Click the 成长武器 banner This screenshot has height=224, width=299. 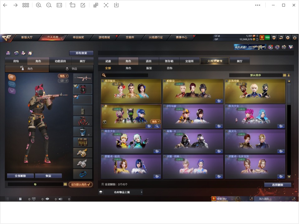pyautogui.click(x=250, y=47)
